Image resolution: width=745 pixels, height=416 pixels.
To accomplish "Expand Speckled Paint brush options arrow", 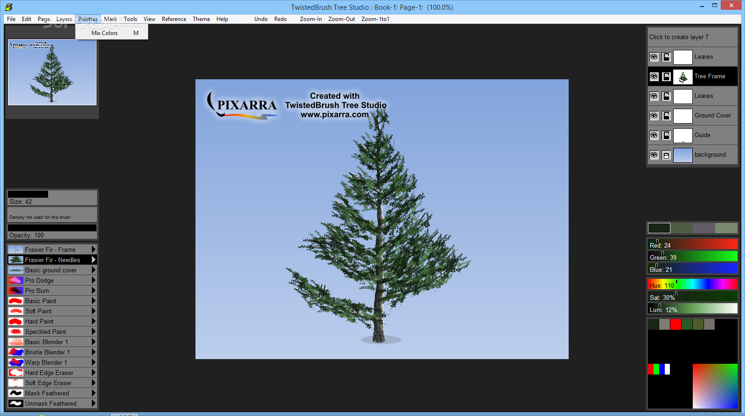I will [94, 332].
